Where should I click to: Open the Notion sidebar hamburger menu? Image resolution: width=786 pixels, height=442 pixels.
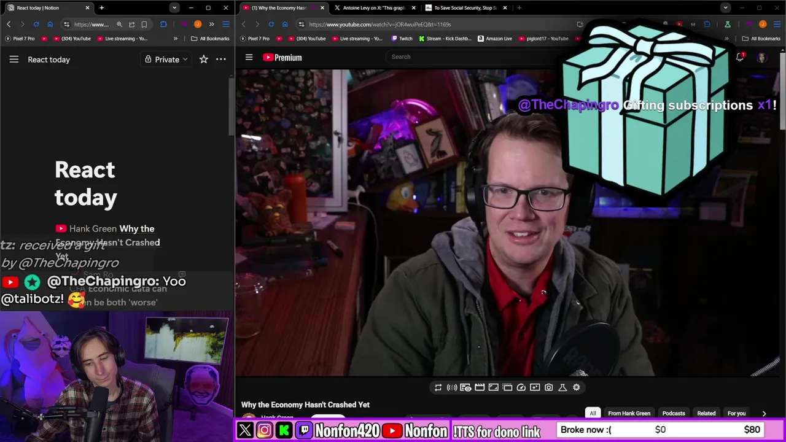[14, 60]
